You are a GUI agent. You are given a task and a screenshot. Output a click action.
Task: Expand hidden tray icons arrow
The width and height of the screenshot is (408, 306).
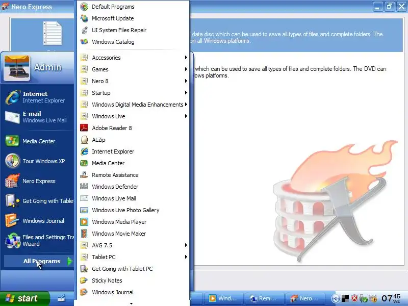tap(336, 298)
